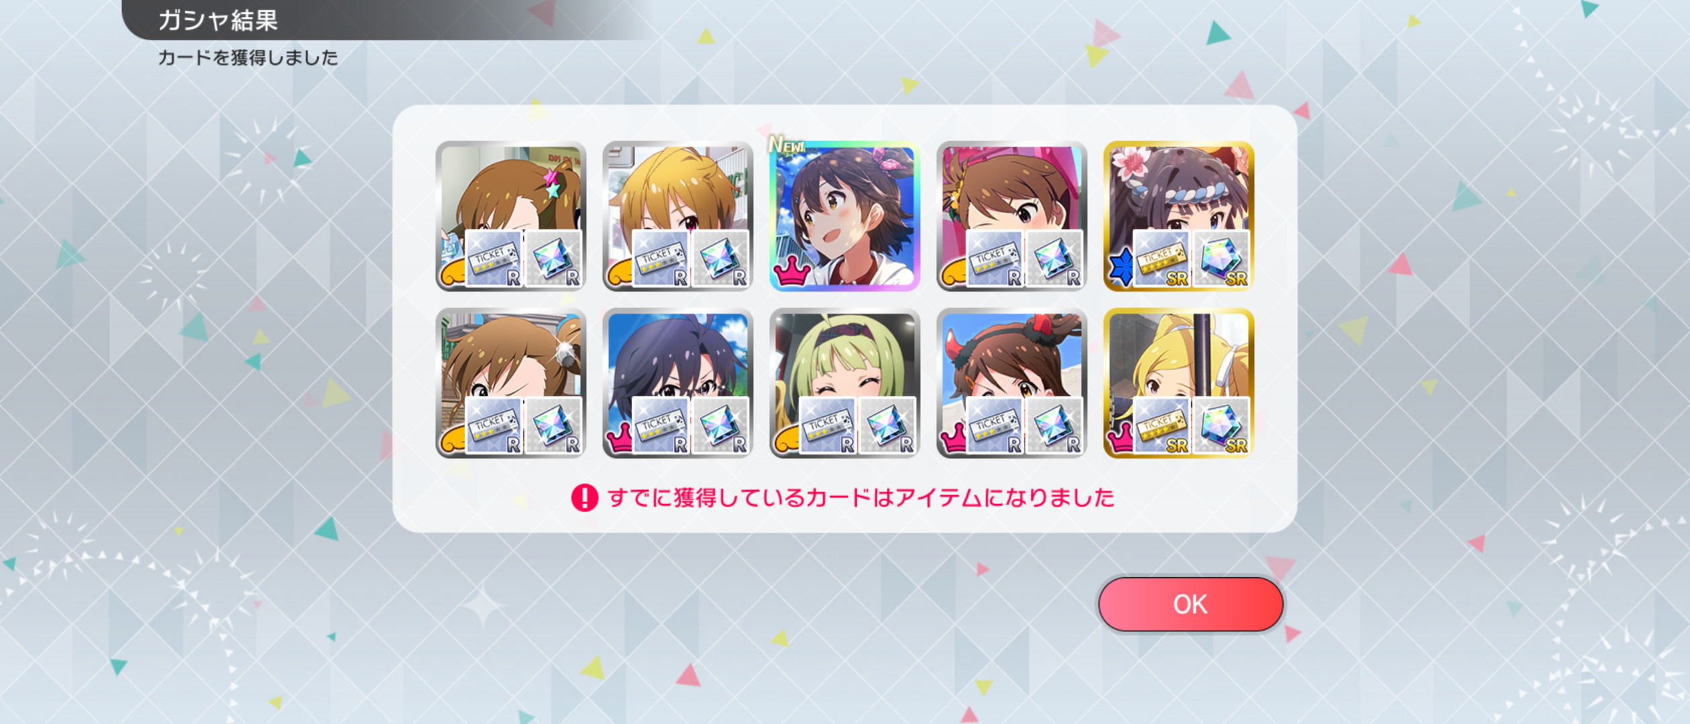This screenshot has height=724, width=1690.
Task: Click the R ticket on glasses girl card
Action: [x=661, y=426]
